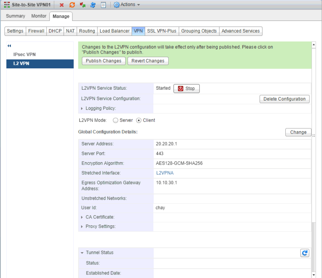
Task: Switch to the Monitor tab
Action: 39,16
